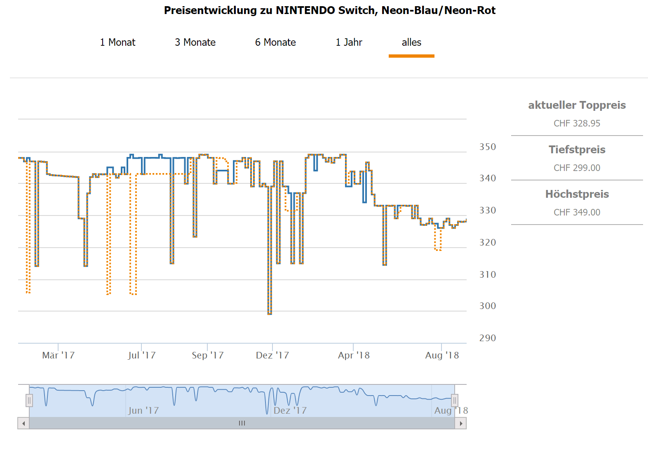Image resolution: width=648 pixels, height=452 pixels.
Task: Click the Jun '17 navigator label
Action: (143, 410)
